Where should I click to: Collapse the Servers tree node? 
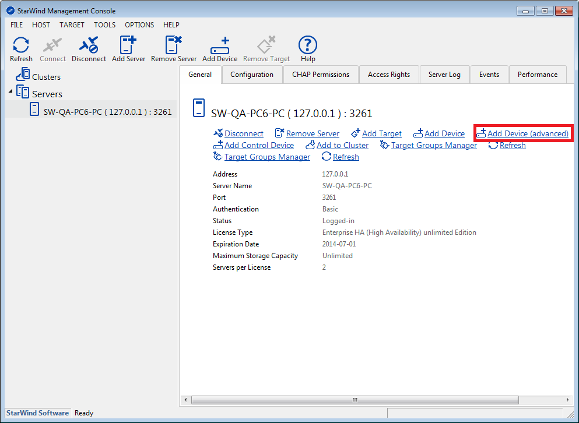pyautogui.click(x=10, y=91)
